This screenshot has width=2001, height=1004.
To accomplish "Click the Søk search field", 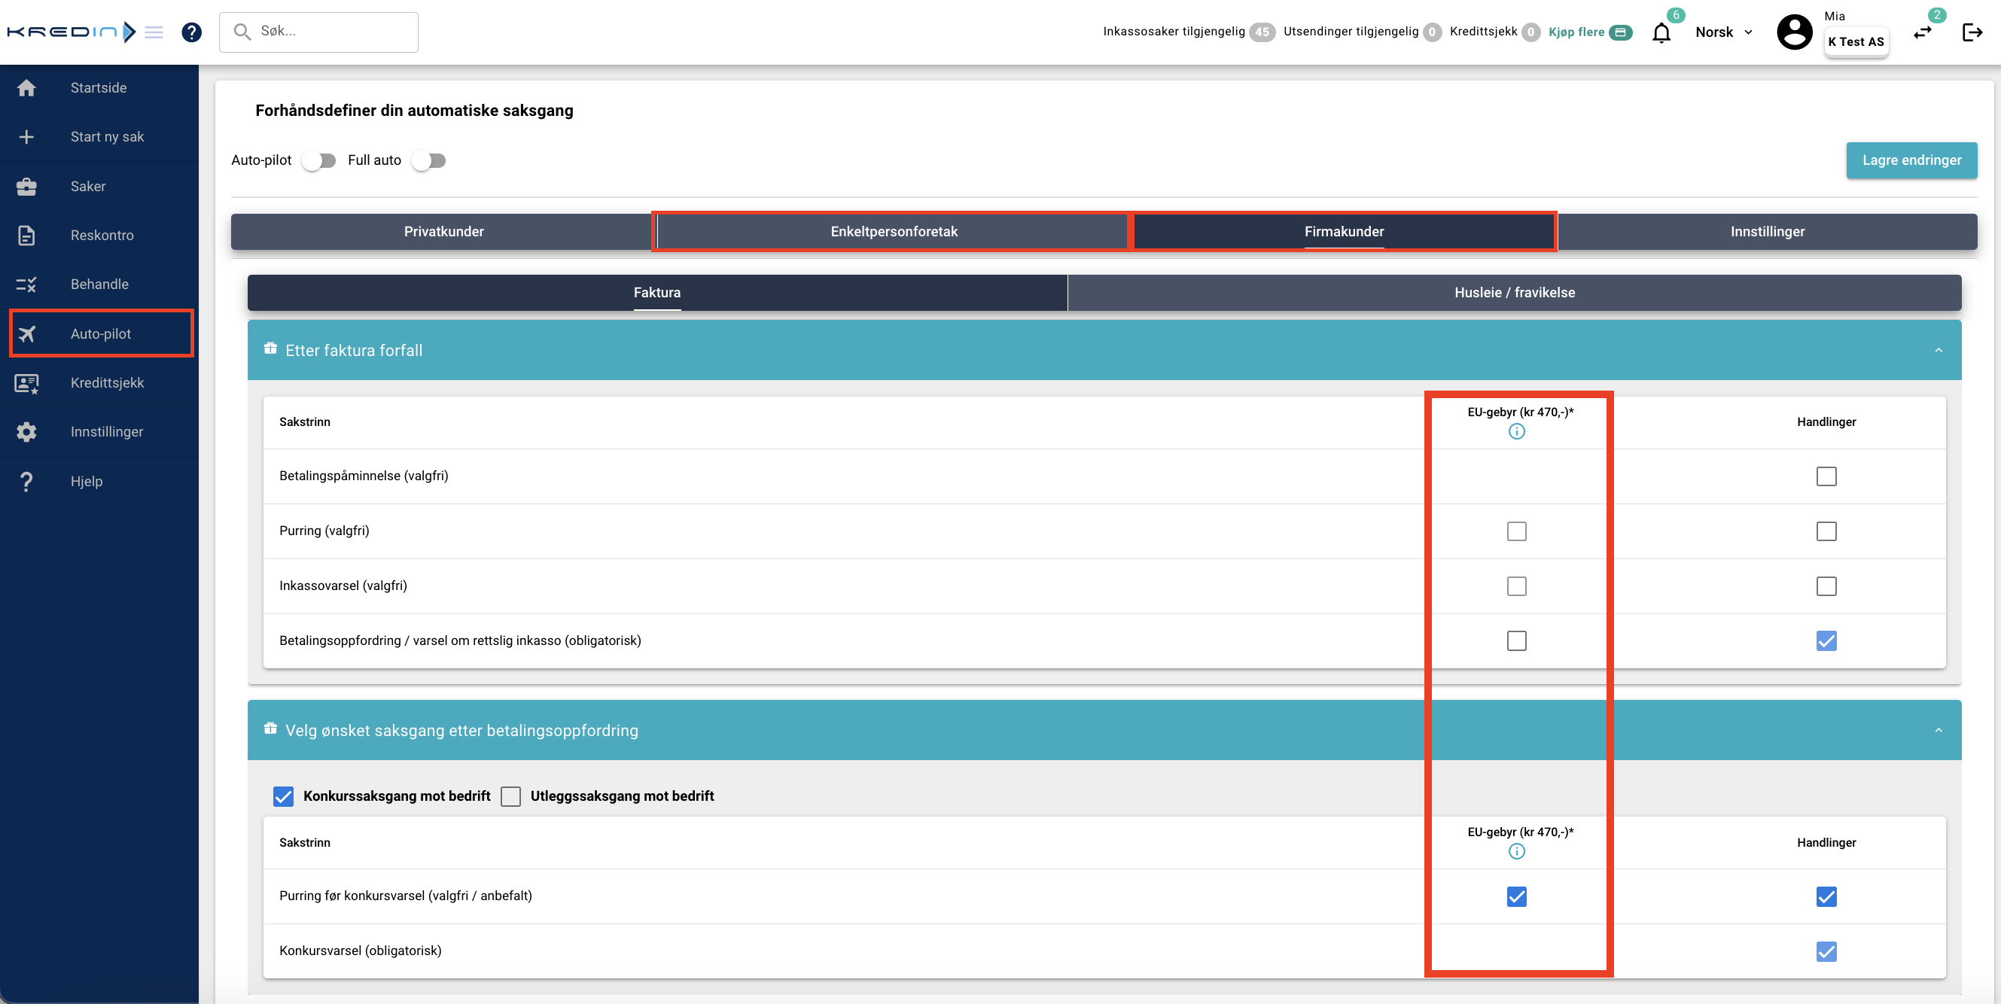I will click(x=318, y=32).
